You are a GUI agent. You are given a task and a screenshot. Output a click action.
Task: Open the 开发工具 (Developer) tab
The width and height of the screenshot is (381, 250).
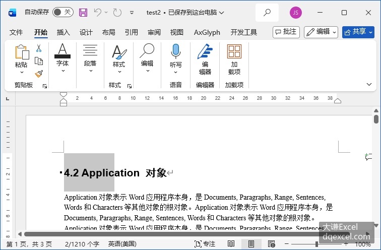click(244, 32)
